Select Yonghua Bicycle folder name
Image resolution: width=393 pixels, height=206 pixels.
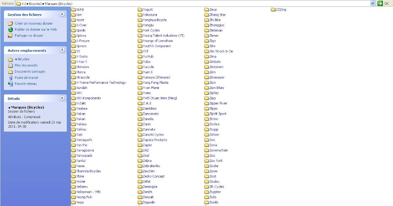(x=155, y=20)
